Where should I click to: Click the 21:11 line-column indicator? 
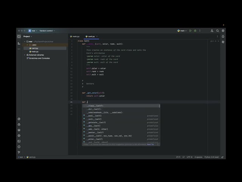tap(178, 157)
